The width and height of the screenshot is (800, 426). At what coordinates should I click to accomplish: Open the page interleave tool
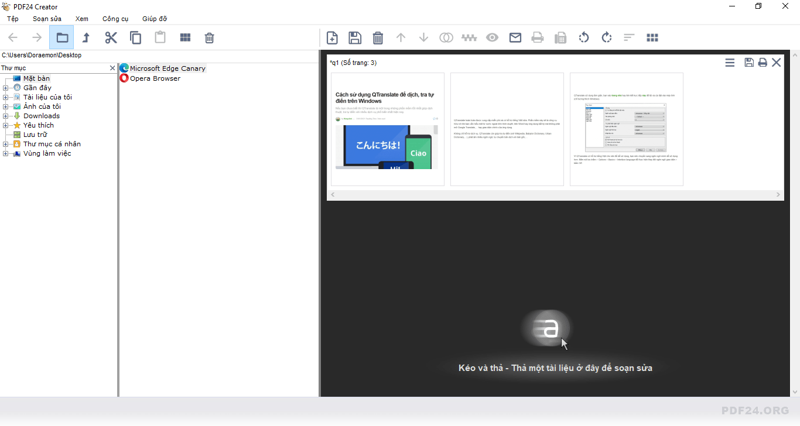click(469, 37)
